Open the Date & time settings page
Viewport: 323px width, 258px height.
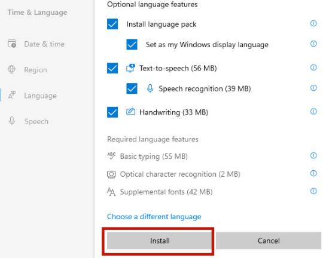tap(44, 44)
